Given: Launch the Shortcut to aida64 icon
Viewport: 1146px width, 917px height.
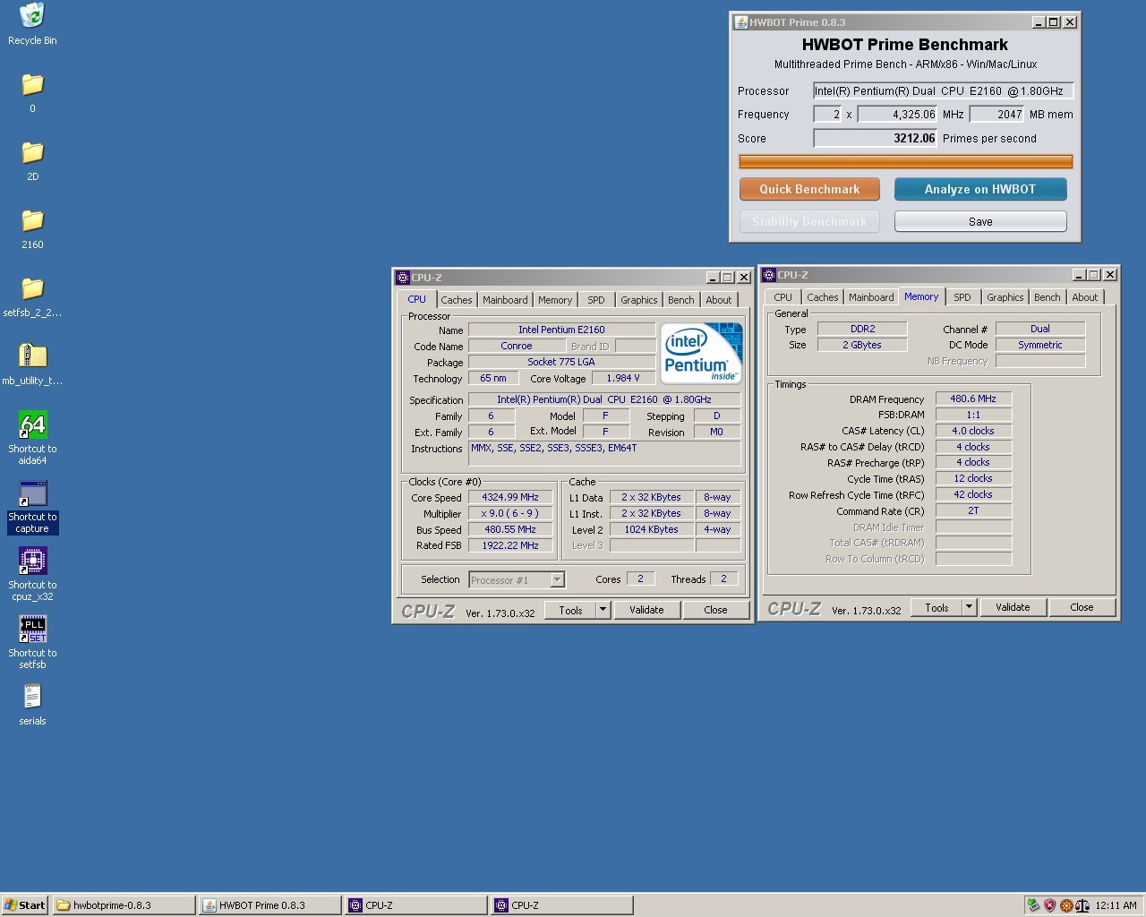Looking at the screenshot, I should [x=32, y=424].
